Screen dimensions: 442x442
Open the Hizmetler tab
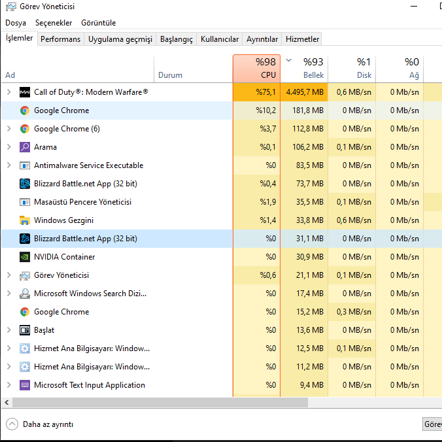click(x=302, y=39)
